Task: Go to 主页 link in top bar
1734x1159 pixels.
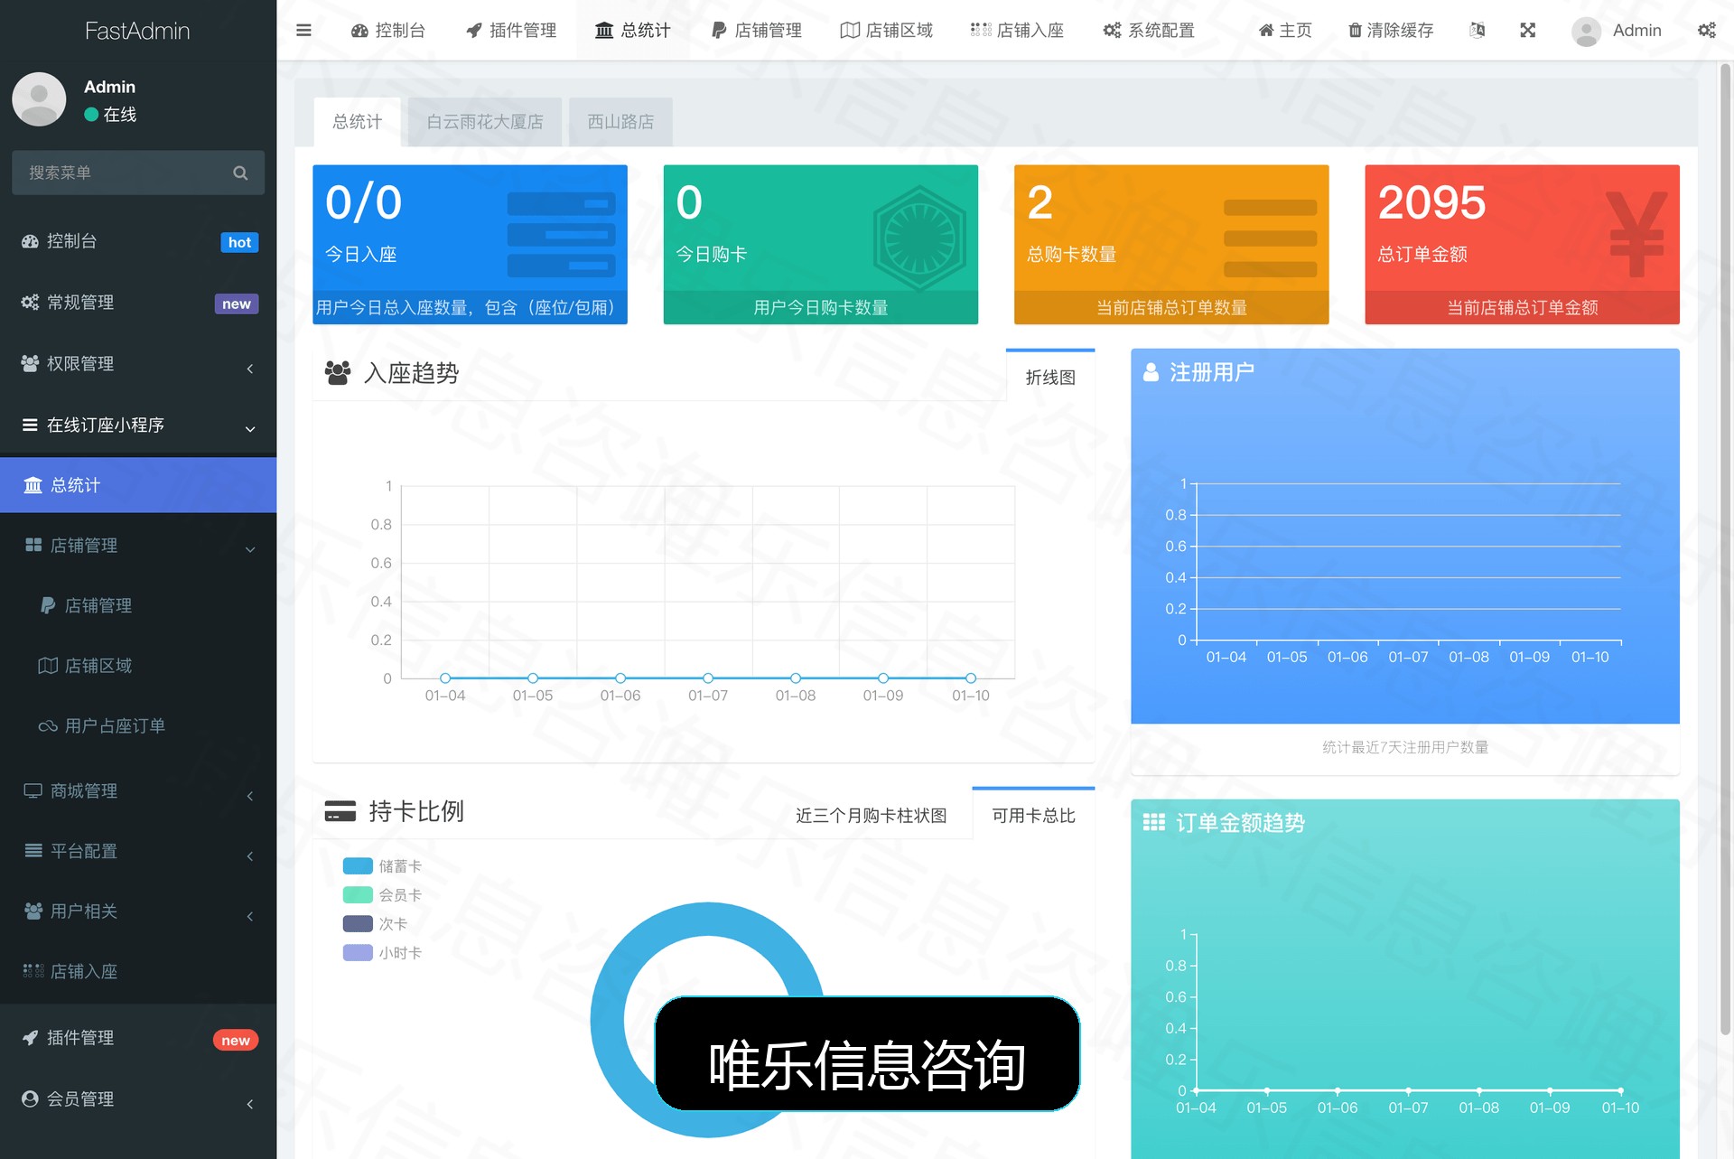Action: (1285, 31)
